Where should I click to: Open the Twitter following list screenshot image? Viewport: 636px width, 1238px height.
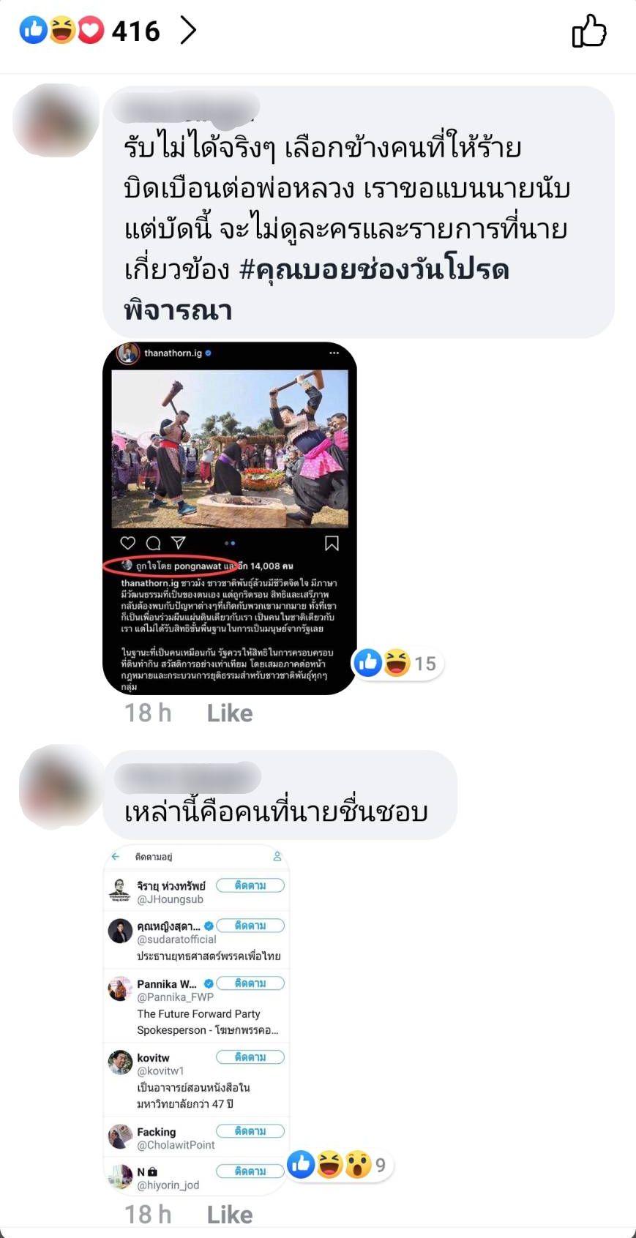pyautogui.click(x=196, y=1020)
